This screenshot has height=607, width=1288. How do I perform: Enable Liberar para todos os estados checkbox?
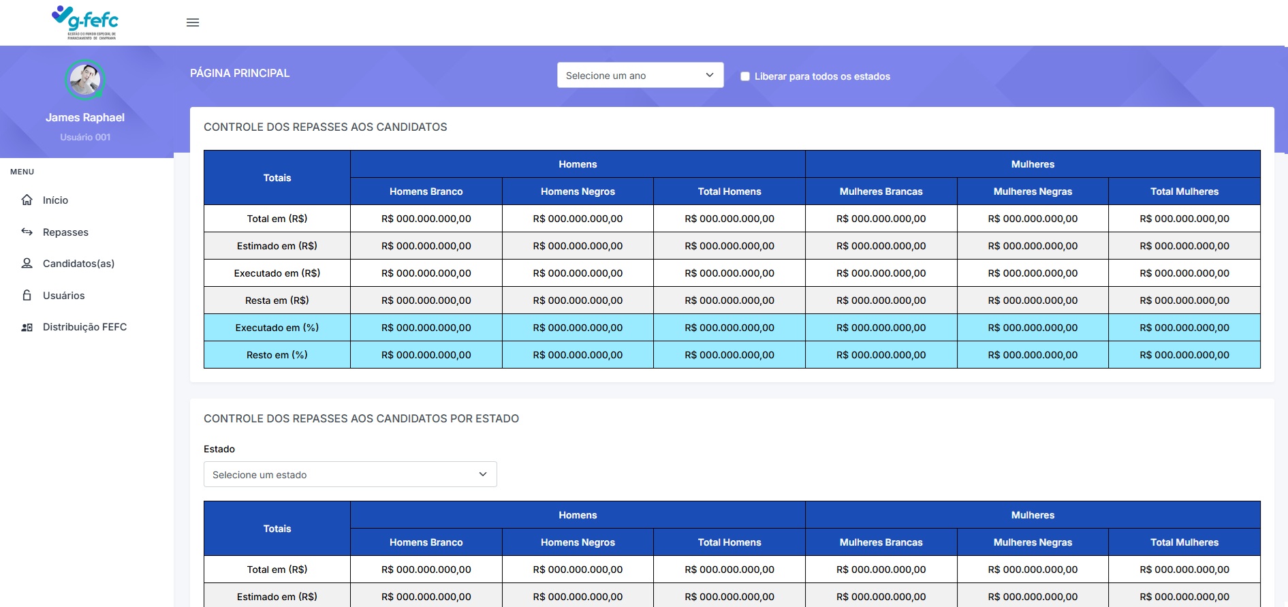[x=745, y=76]
